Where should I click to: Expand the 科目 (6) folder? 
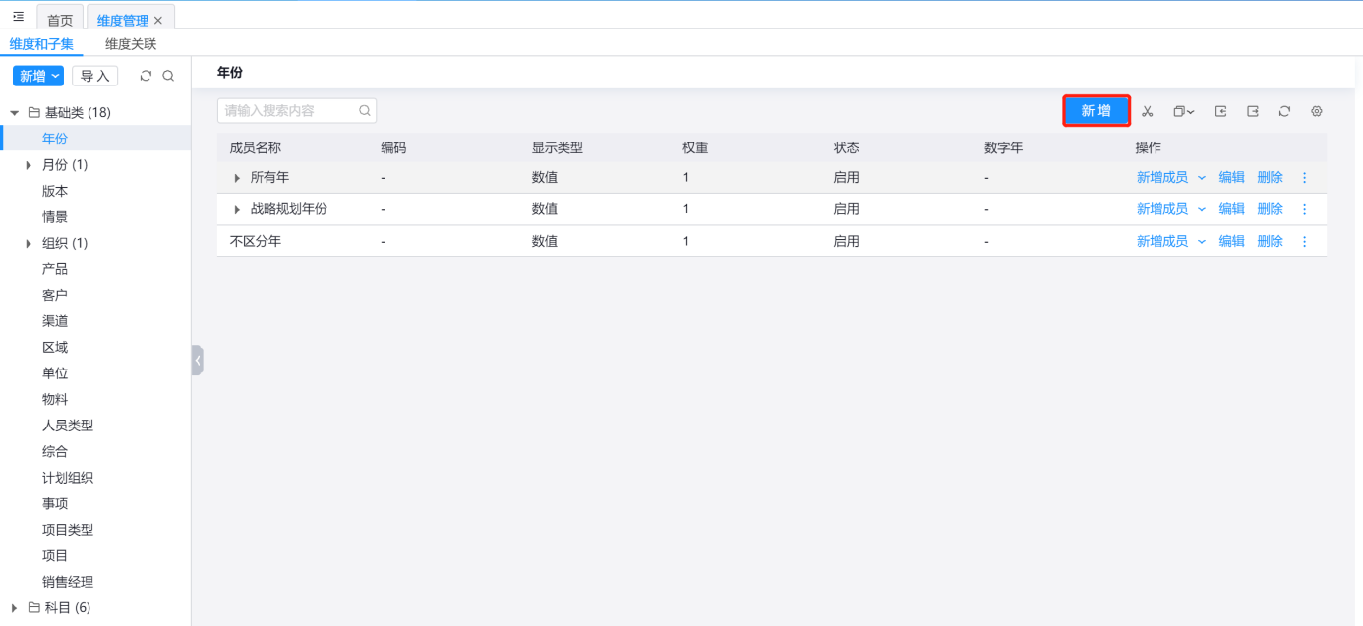point(14,608)
